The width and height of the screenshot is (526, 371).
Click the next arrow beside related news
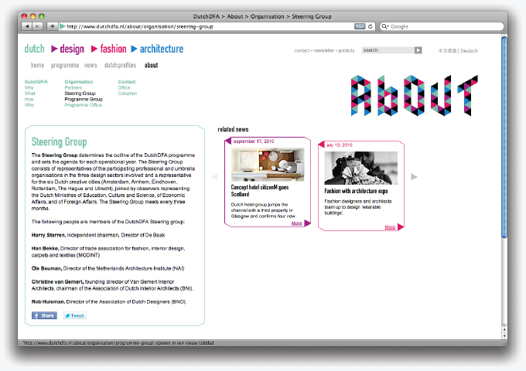tap(414, 177)
